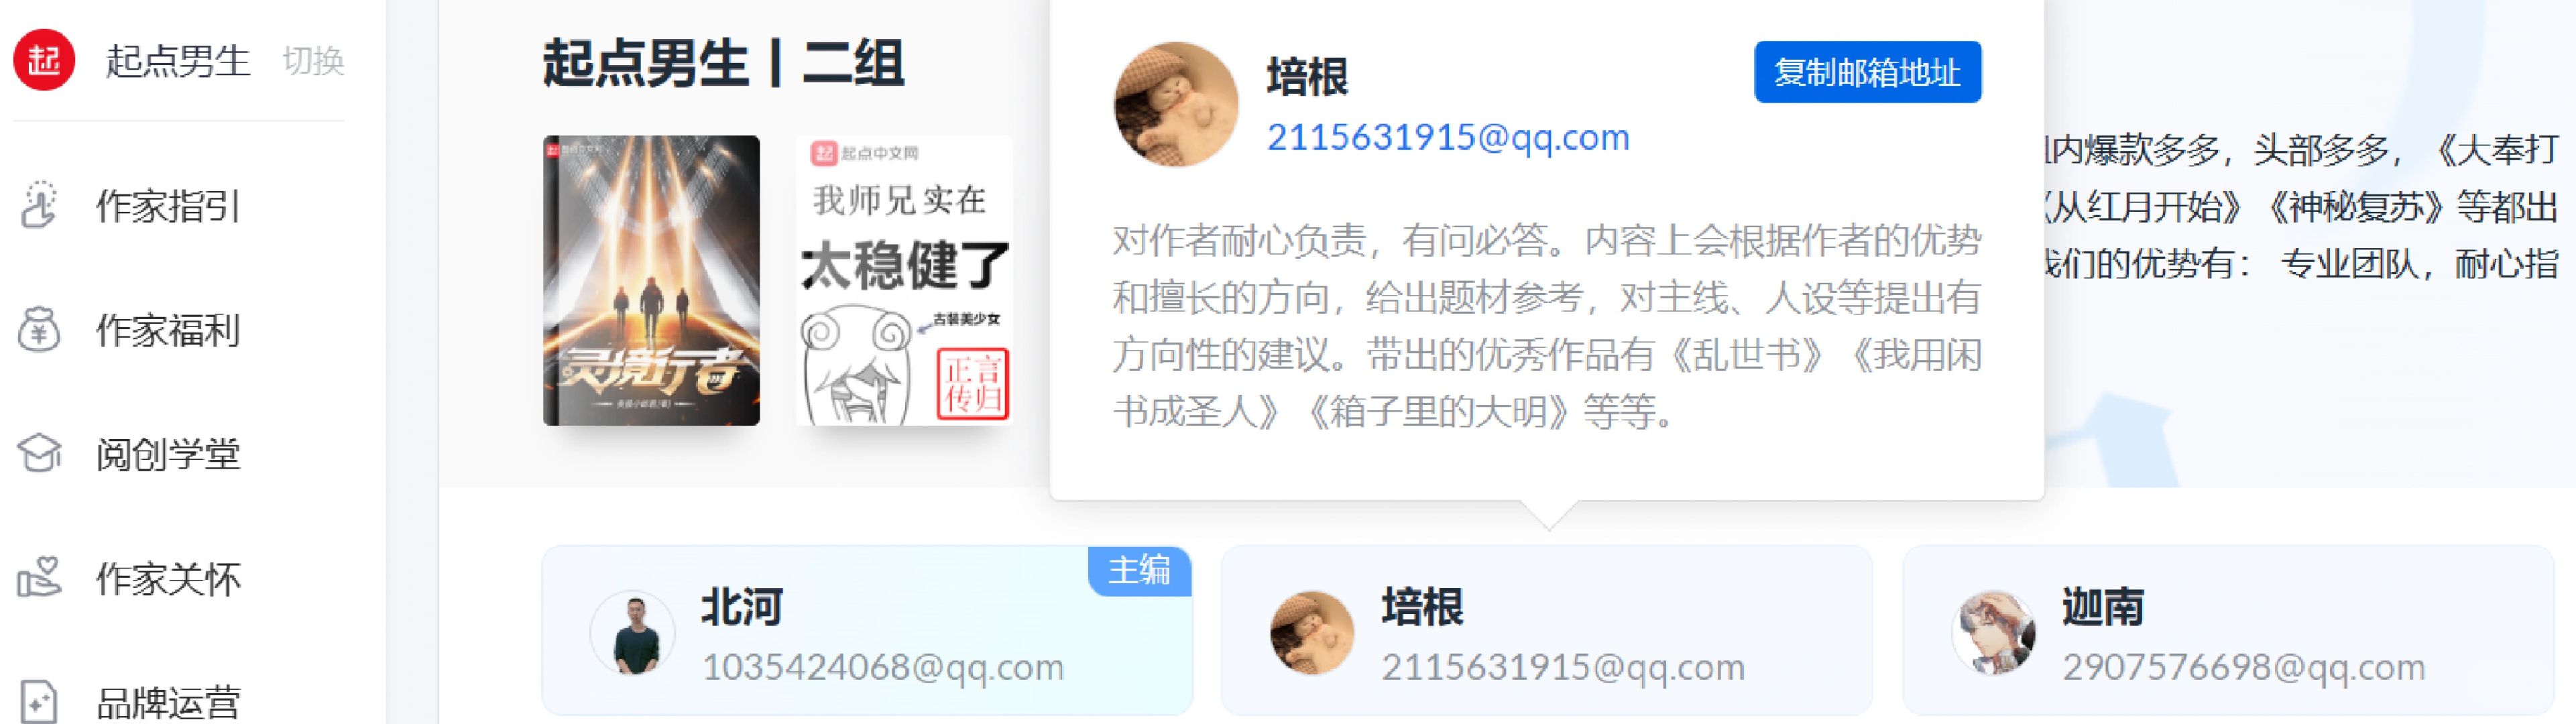The width and height of the screenshot is (2576, 724).
Task: Click the 切换 site switch link
Action: (313, 61)
